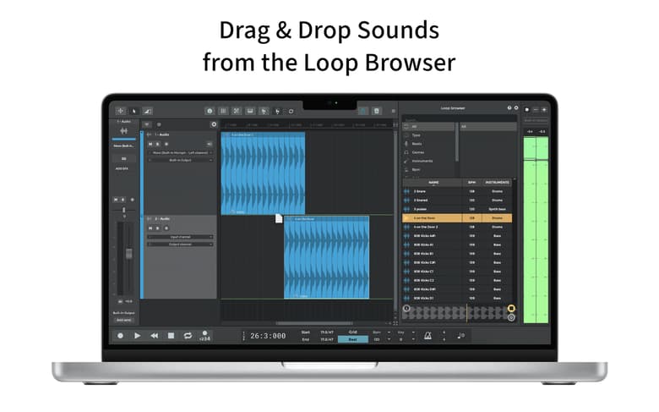Click the Record button in the transport bar

click(120, 336)
